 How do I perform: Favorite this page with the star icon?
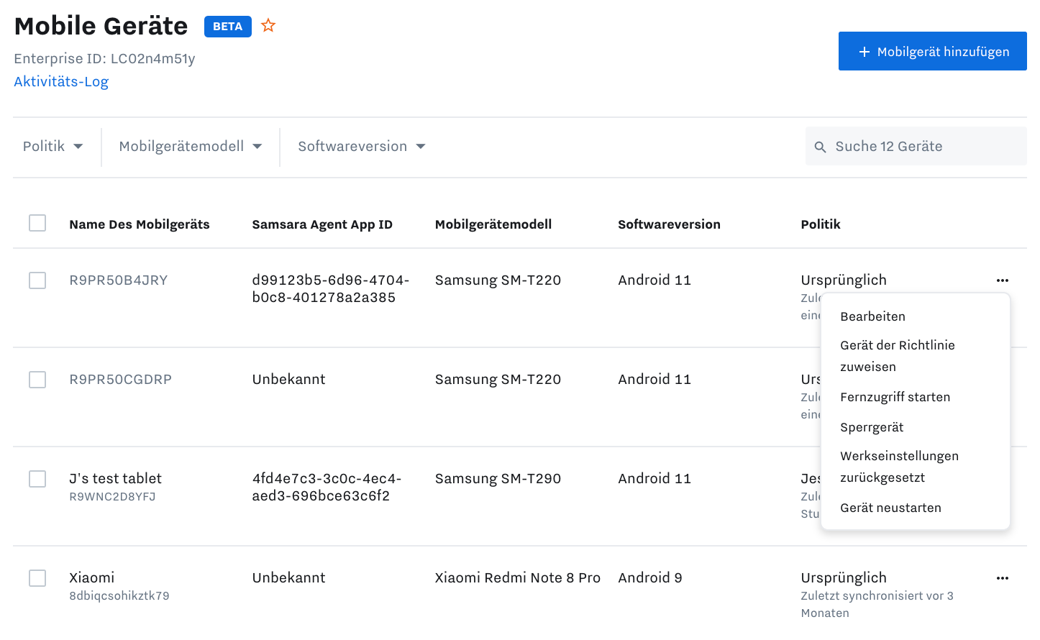click(x=268, y=26)
